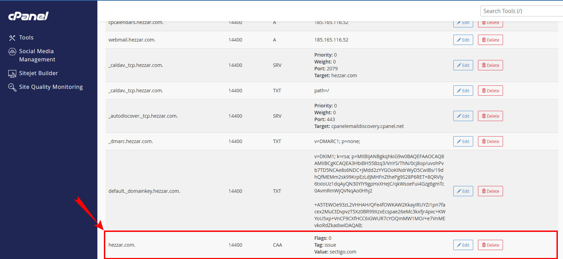Click the Tools wrench icon in sidebar
This screenshot has height=259, width=563.
tap(12, 38)
